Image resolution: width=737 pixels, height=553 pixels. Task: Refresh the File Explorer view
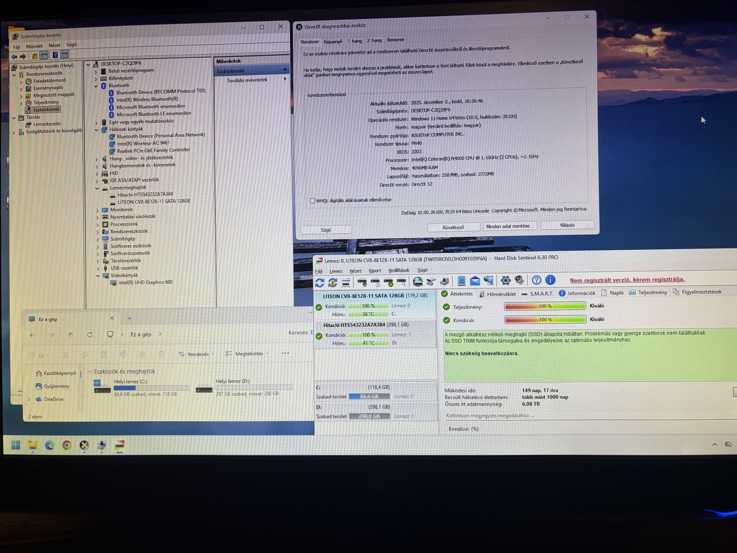point(90,335)
